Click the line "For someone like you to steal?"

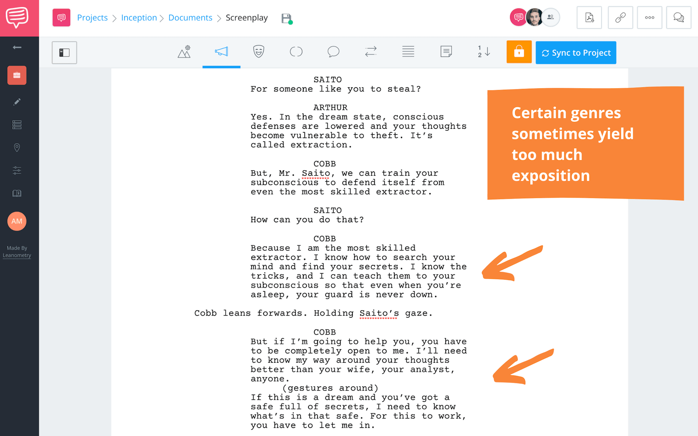(x=335, y=89)
